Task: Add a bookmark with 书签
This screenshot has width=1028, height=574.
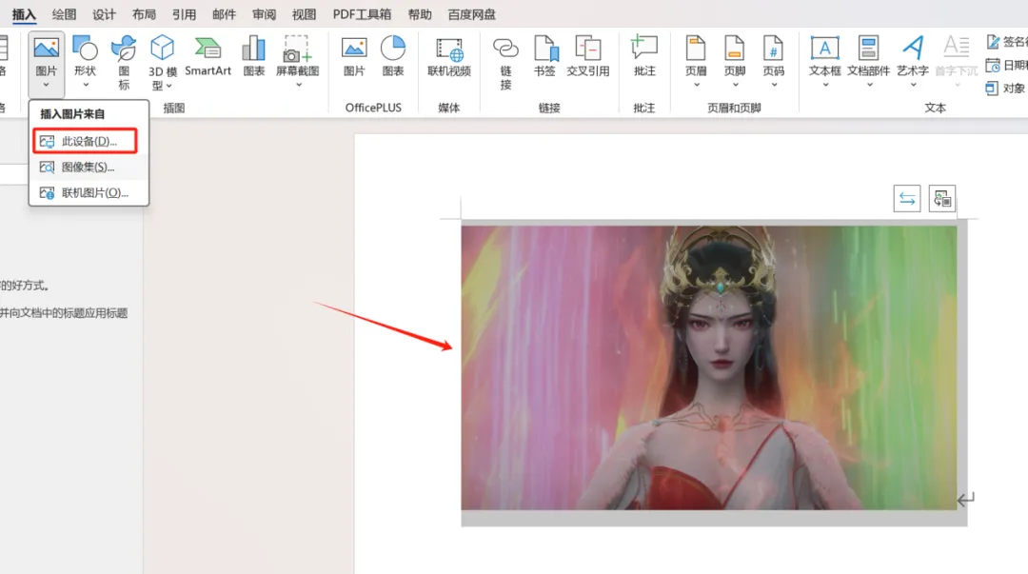Action: (544, 57)
